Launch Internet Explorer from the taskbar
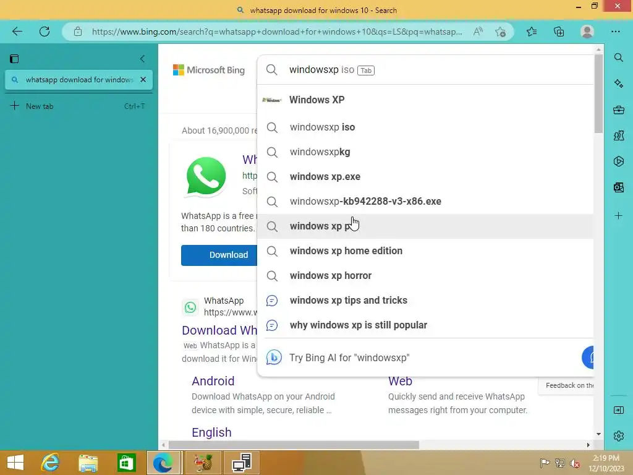The height and width of the screenshot is (475, 633). coord(51,463)
